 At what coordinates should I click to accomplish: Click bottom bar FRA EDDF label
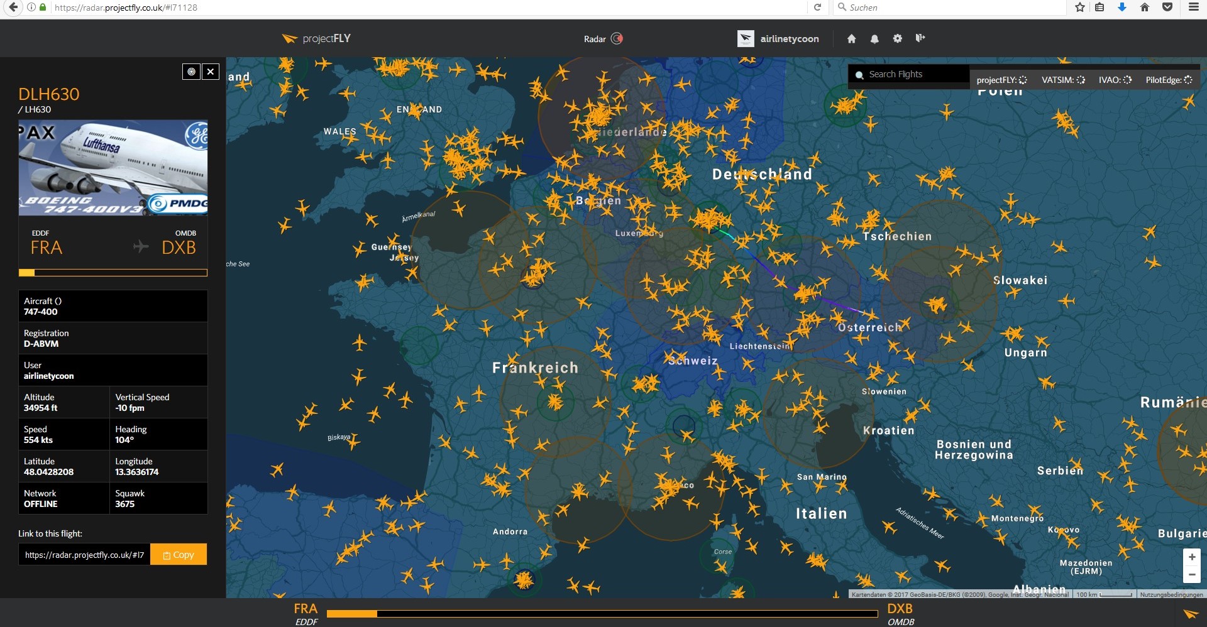306,614
